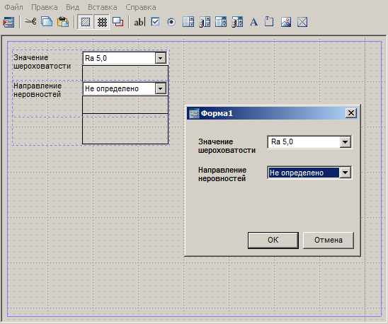Image resolution: width=388 pixels, height=324 pixels.
Task: Confirm the dialog with OK
Action: (x=273, y=240)
